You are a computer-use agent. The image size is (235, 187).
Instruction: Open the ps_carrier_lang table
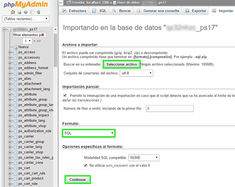(30, 147)
